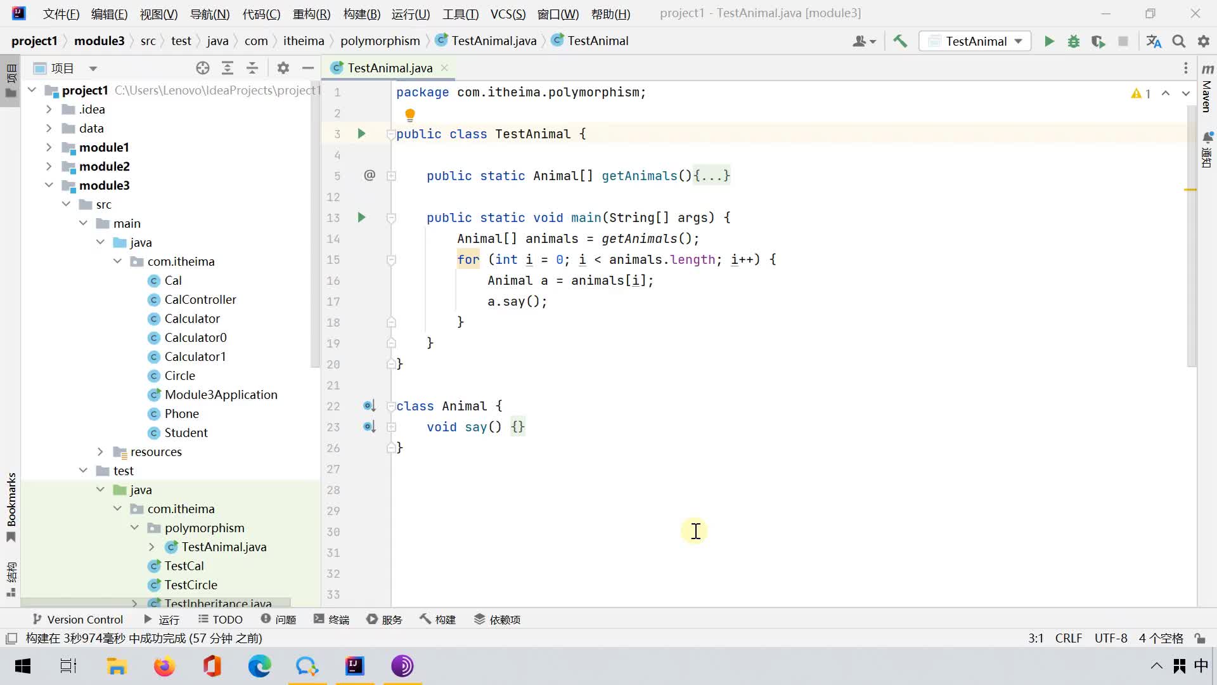The width and height of the screenshot is (1217, 685).
Task: Click the Run button to execute code
Action: pyautogui.click(x=1050, y=40)
